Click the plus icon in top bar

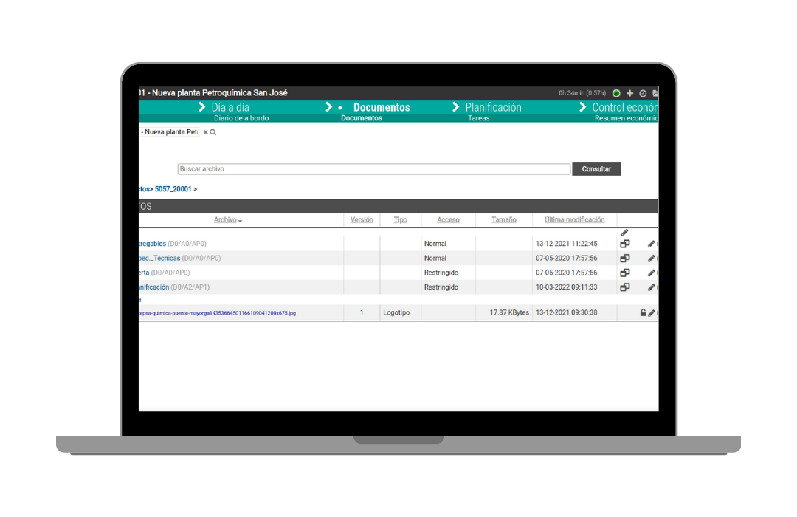pyautogui.click(x=629, y=93)
